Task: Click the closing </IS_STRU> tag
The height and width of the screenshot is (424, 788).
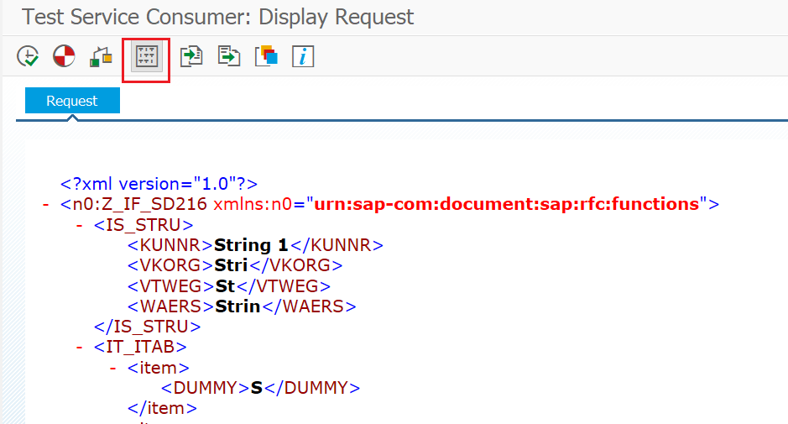Action: point(147,327)
